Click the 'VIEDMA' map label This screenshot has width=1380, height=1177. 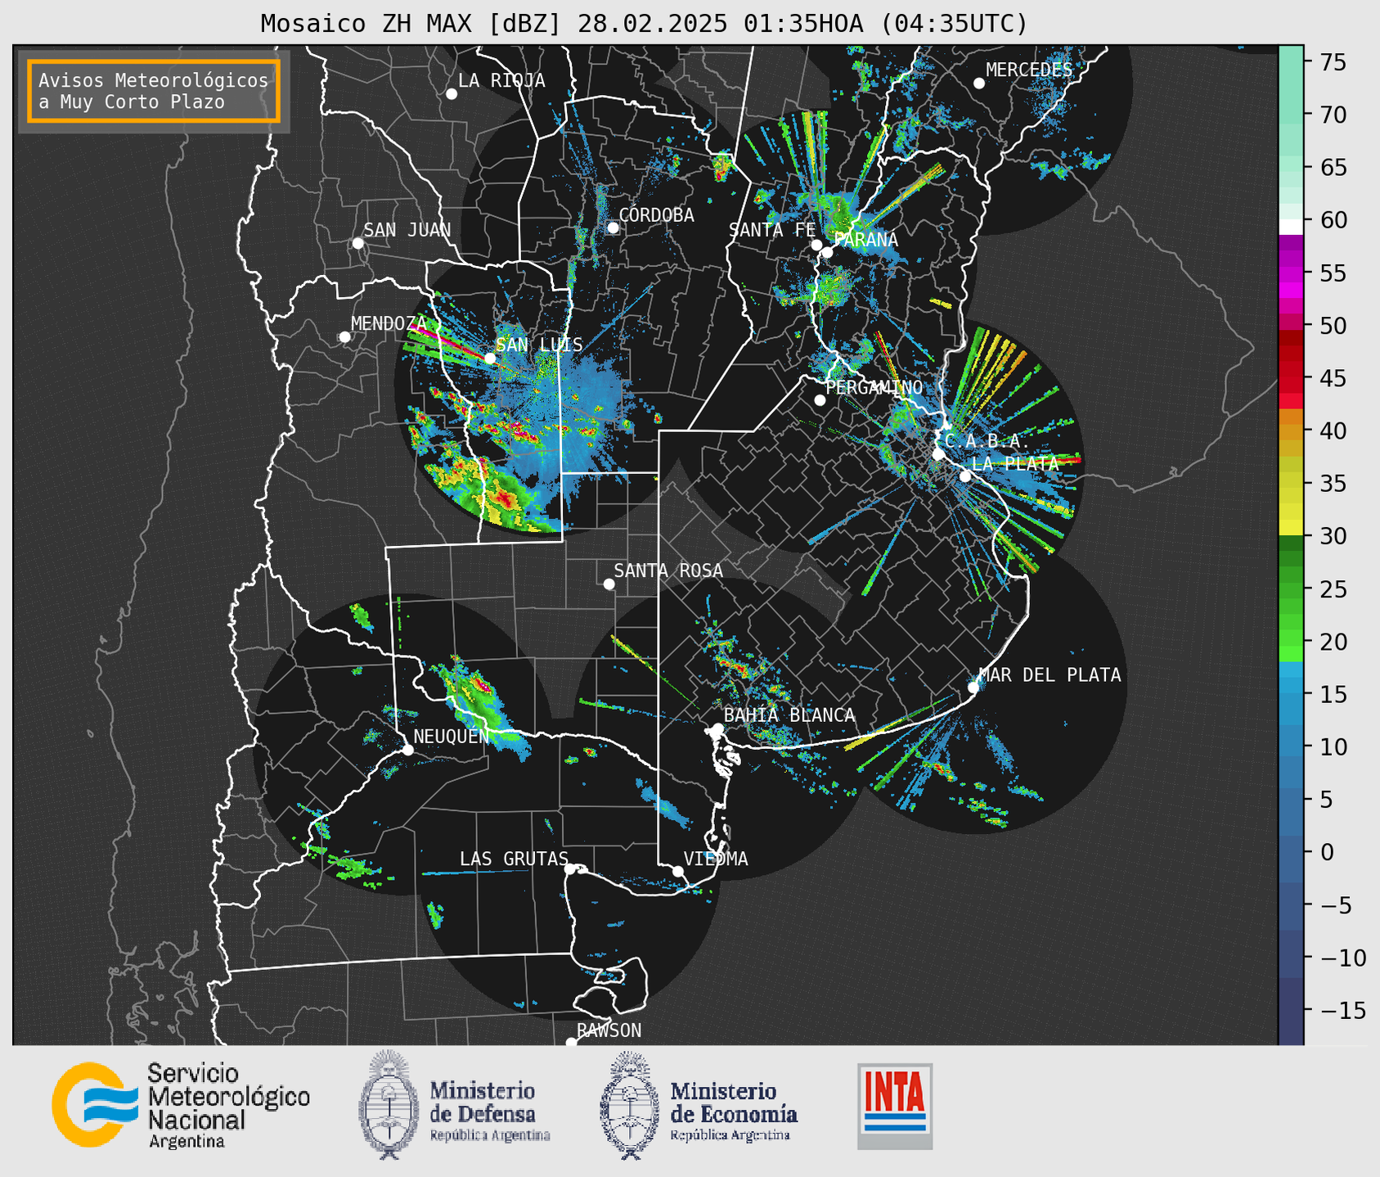click(x=716, y=859)
